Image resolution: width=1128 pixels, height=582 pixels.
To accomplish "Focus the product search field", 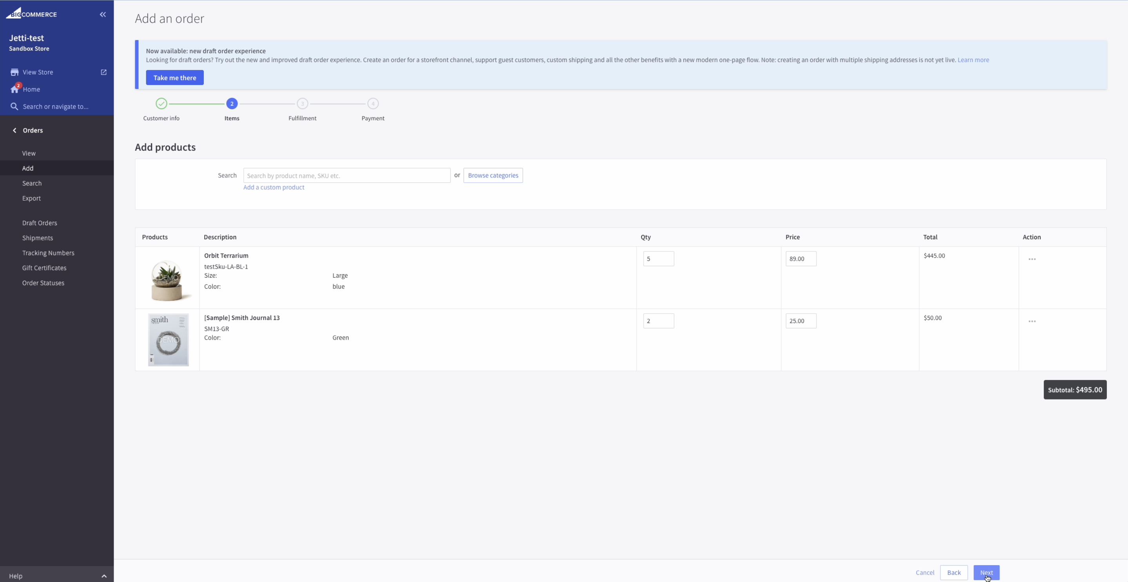I will click(347, 175).
